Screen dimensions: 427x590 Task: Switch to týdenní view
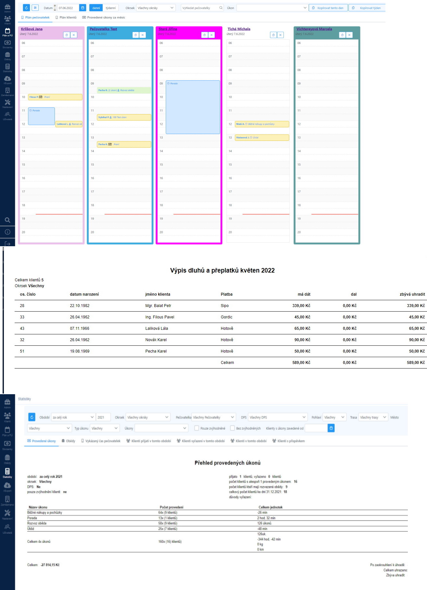pos(111,8)
